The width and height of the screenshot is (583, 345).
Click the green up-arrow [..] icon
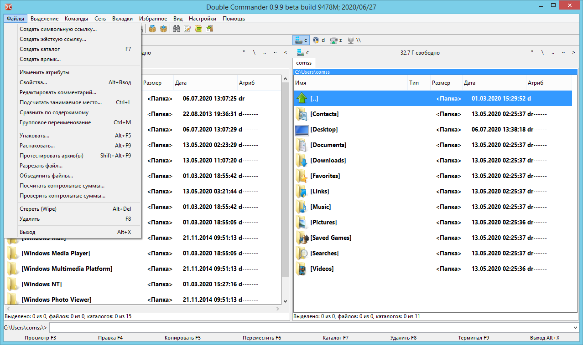(302, 98)
